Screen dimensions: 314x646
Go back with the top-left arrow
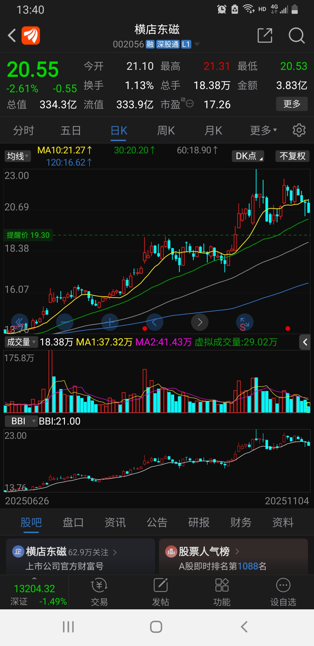(x=12, y=36)
